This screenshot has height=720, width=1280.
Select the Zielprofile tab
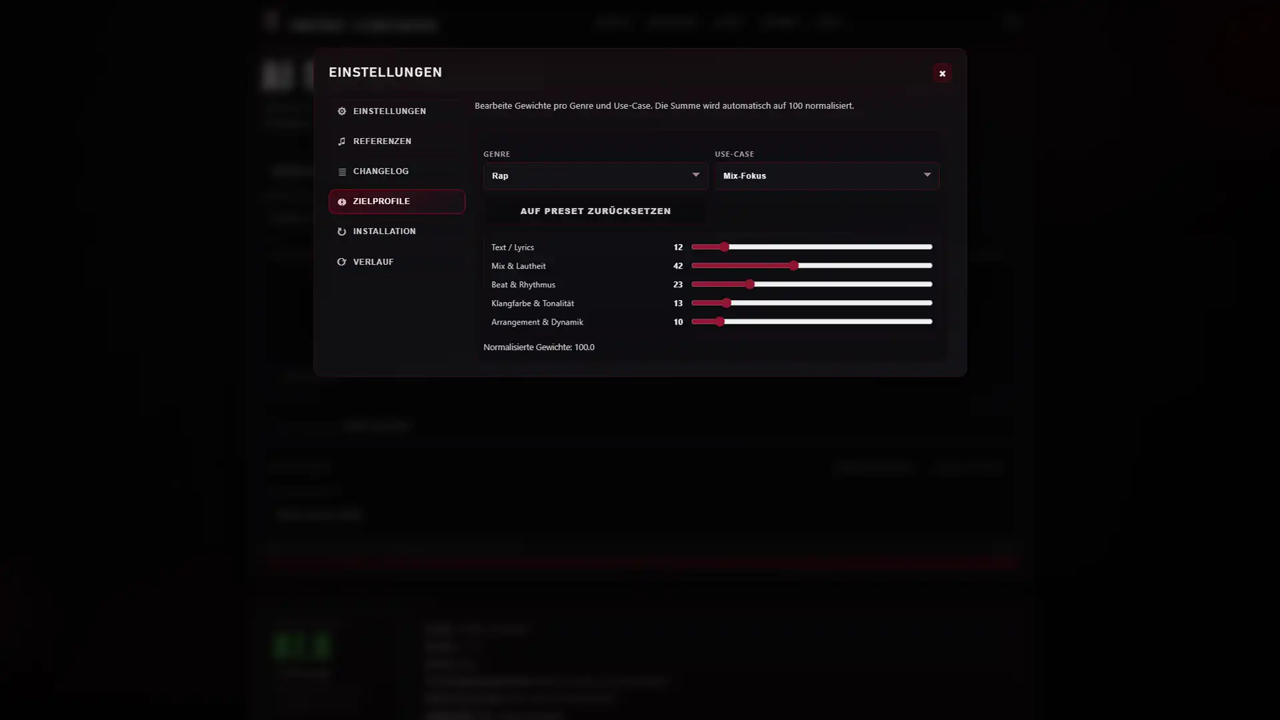[397, 201]
